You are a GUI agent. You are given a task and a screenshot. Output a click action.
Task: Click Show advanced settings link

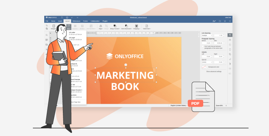[214, 71]
